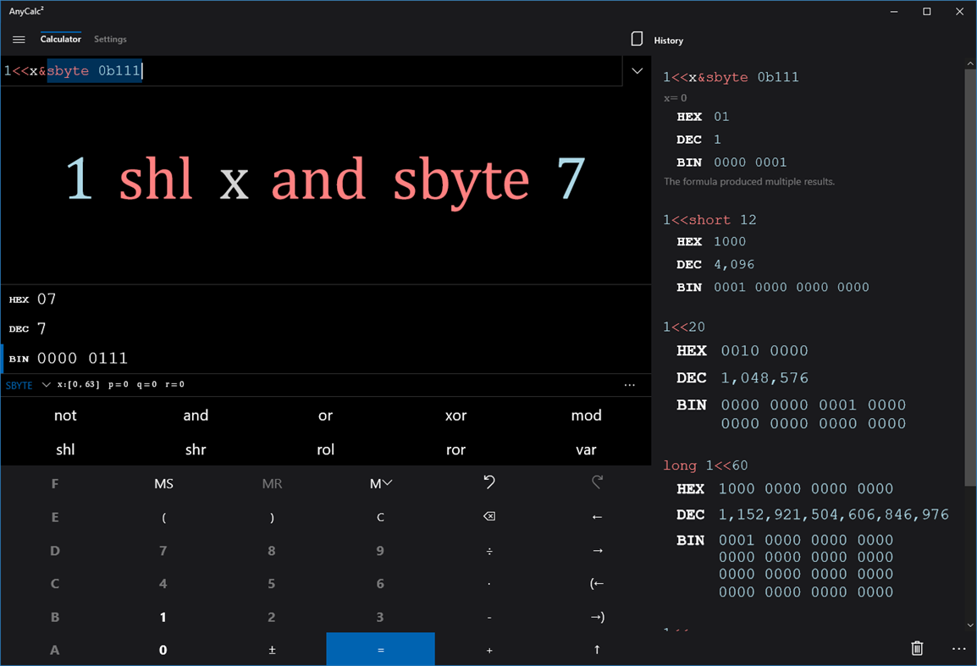Viewport: 977px width, 666px height.
Task: Open the SBYTE data type dropdown
Action: [25, 384]
